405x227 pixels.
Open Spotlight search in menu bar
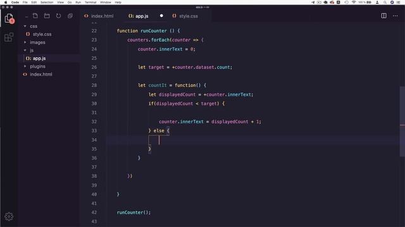tap(385, 3)
